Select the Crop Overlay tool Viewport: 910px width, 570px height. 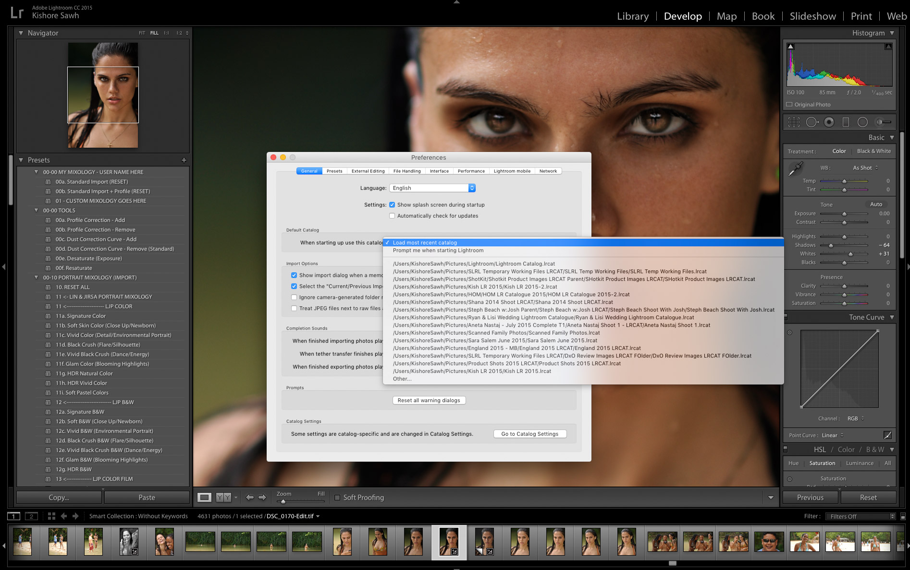(x=794, y=122)
